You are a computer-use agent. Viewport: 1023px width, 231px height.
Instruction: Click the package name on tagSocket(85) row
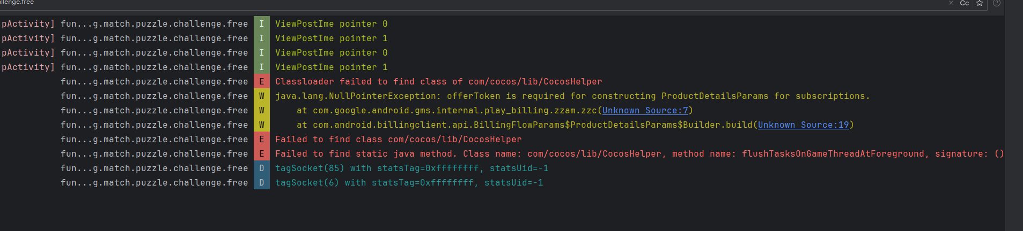coord(154,168)
